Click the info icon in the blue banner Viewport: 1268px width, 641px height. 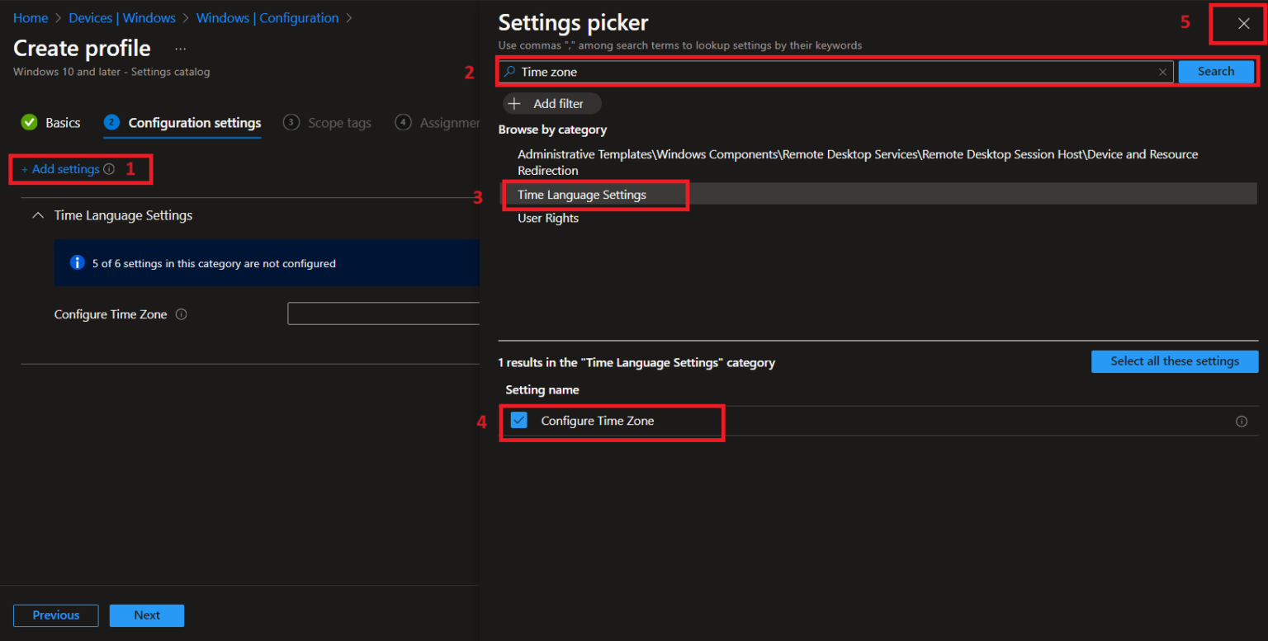point(77,263)
